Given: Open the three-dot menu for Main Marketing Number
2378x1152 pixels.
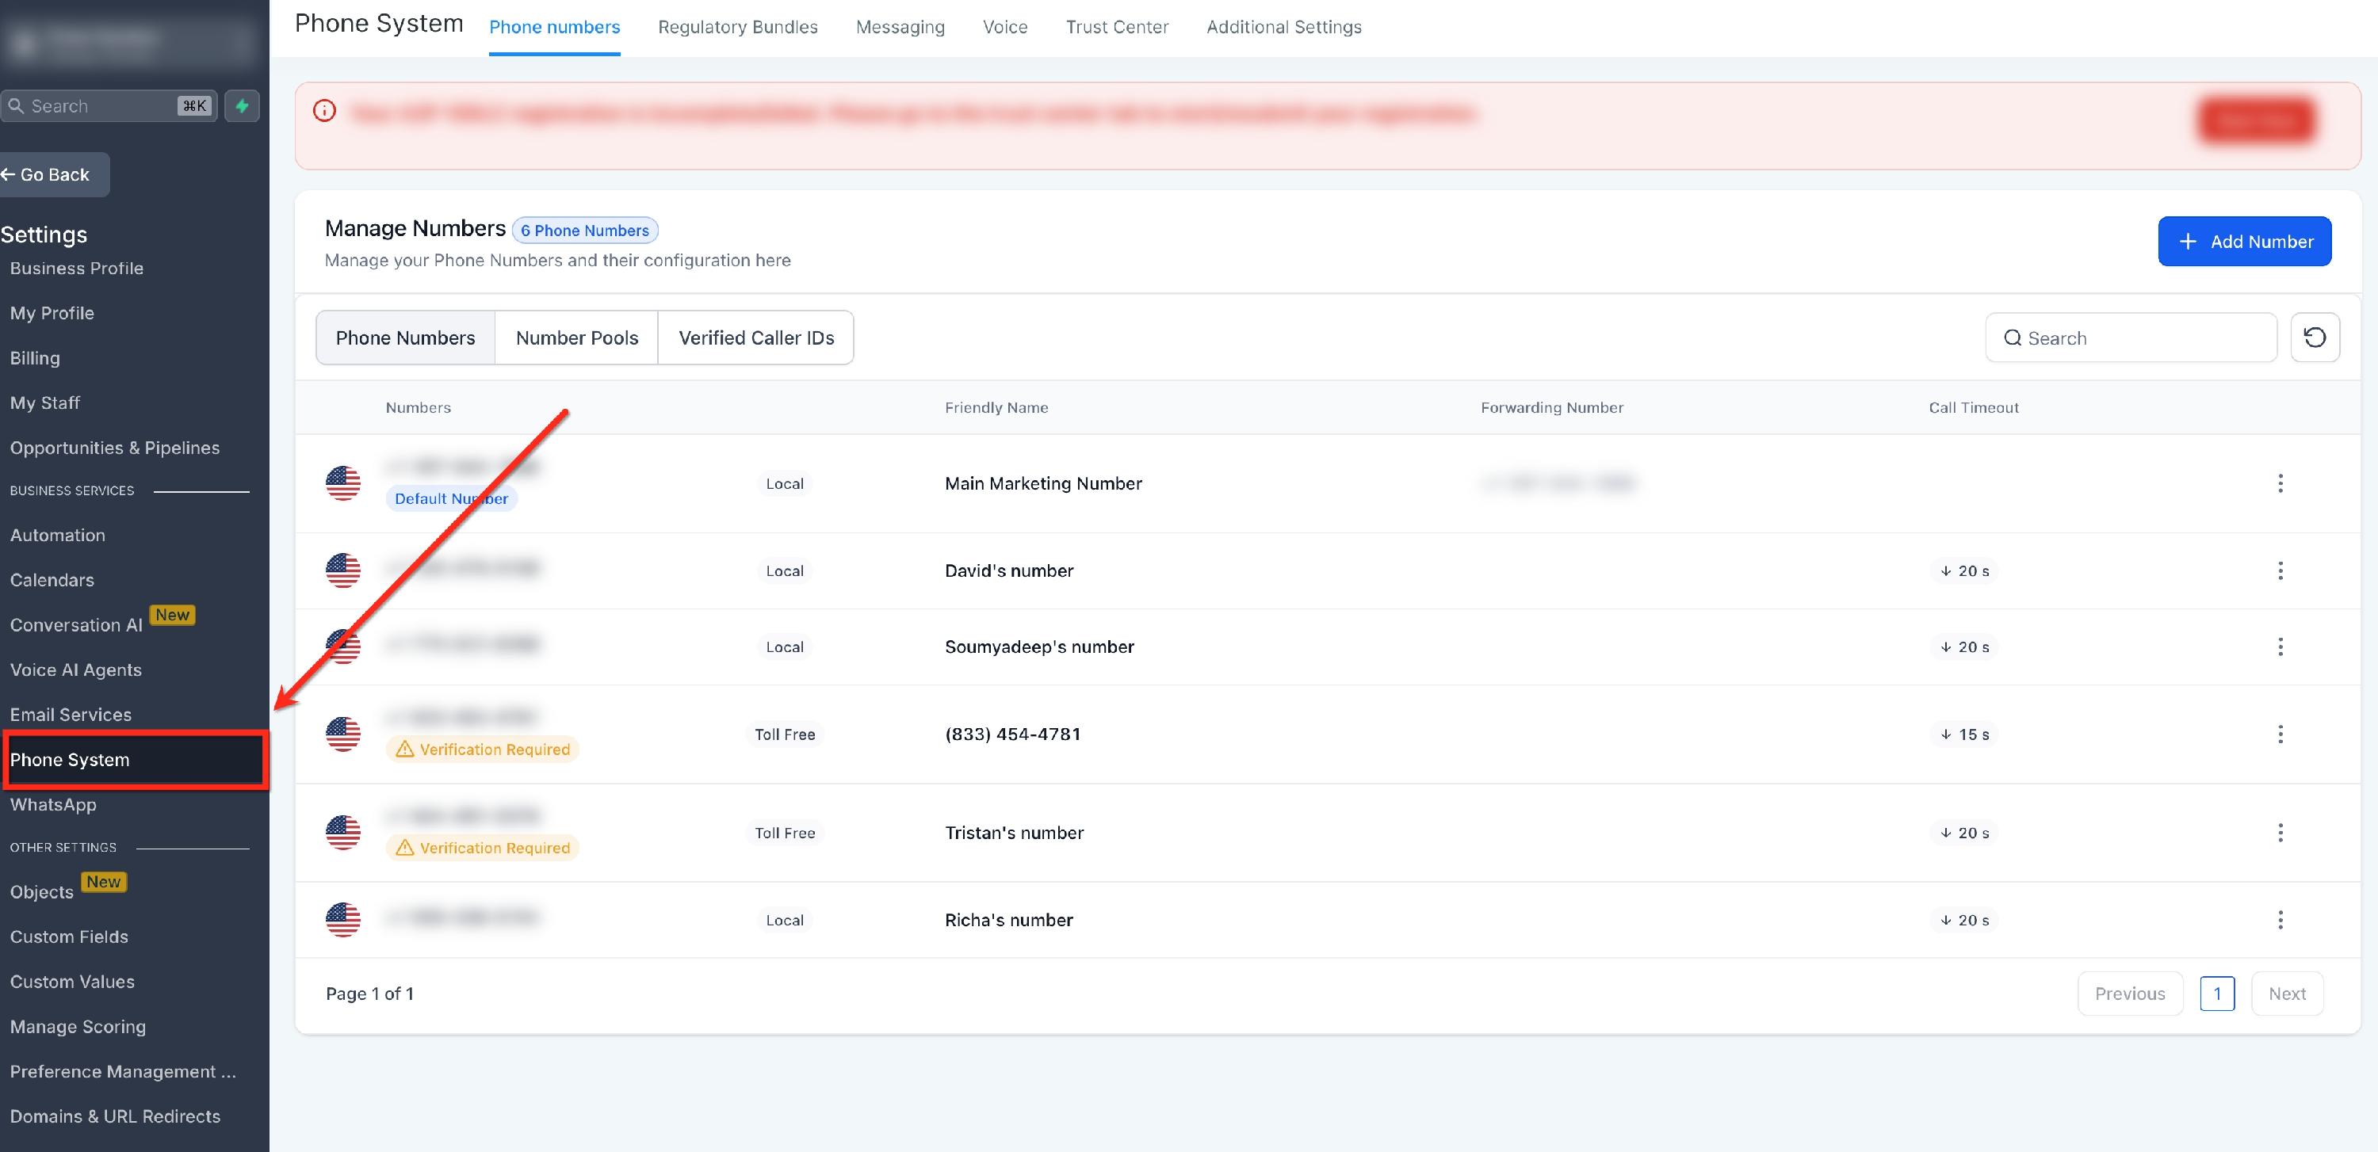Looking at the screenshot, I should click(2281, 483).
